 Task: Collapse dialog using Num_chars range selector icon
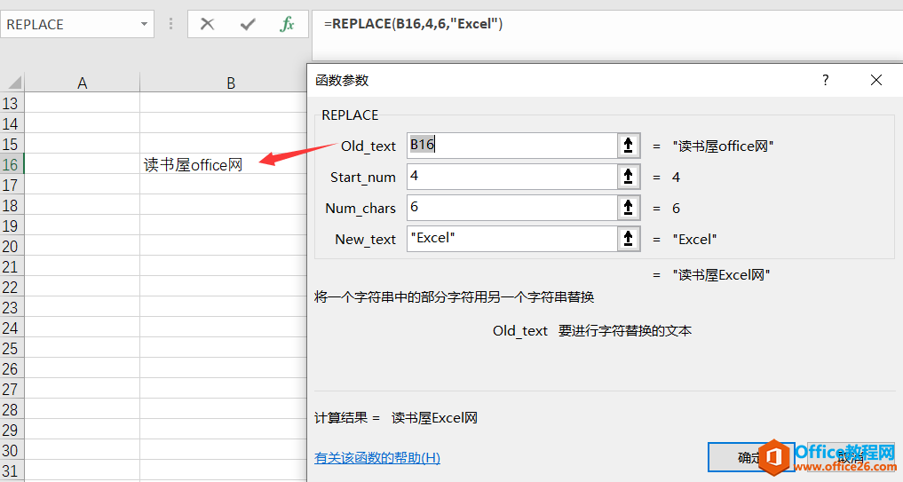(x=629, y=208)
